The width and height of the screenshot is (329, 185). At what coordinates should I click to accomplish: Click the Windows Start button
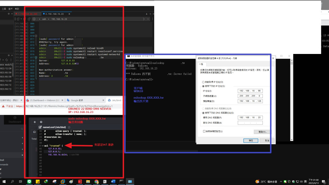click(4, 181)
